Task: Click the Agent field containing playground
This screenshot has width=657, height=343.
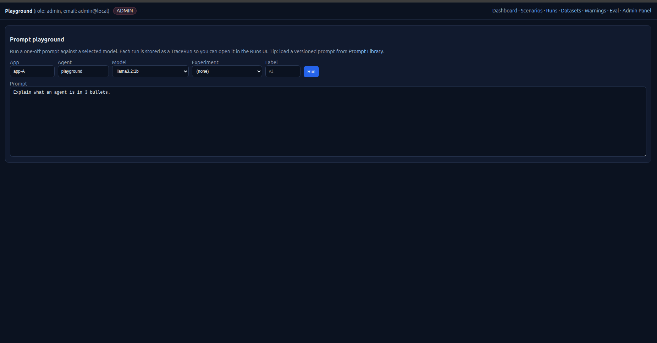Action: [83, 71]
